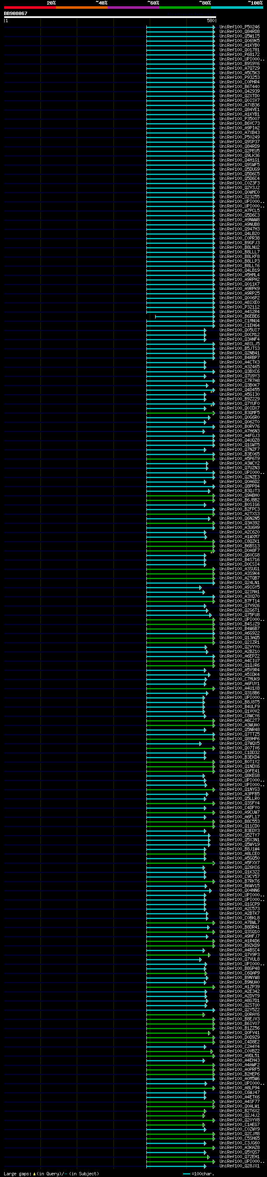Click the UniRef100_Q7YUF0 label
267x1177 pixels.
[x=239, y=403]
